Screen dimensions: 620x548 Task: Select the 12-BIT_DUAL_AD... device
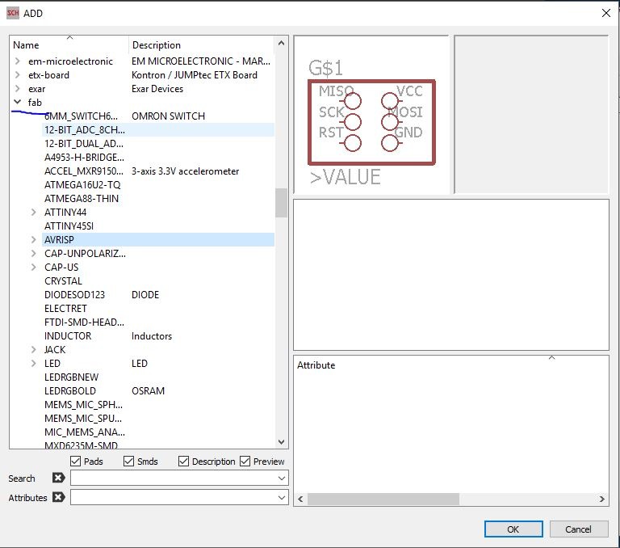tap(84, 143)
